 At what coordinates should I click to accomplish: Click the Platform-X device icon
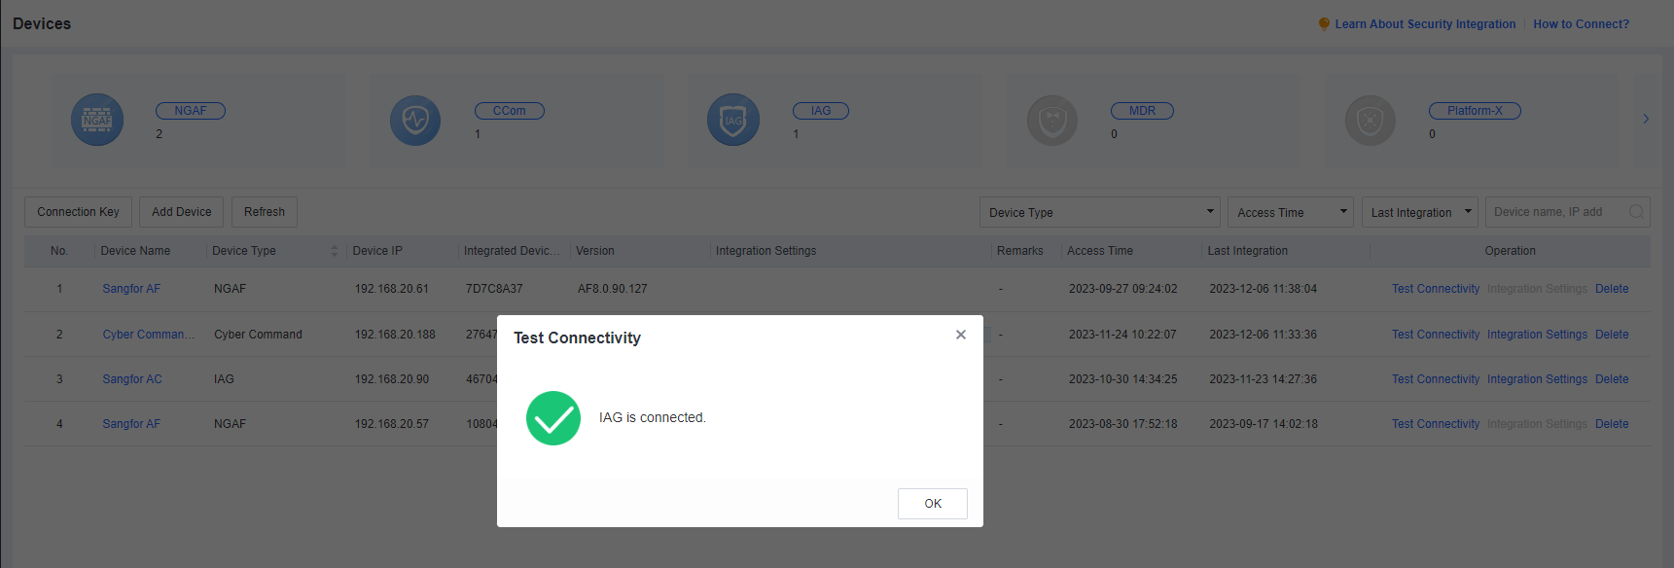point(1371,120)
